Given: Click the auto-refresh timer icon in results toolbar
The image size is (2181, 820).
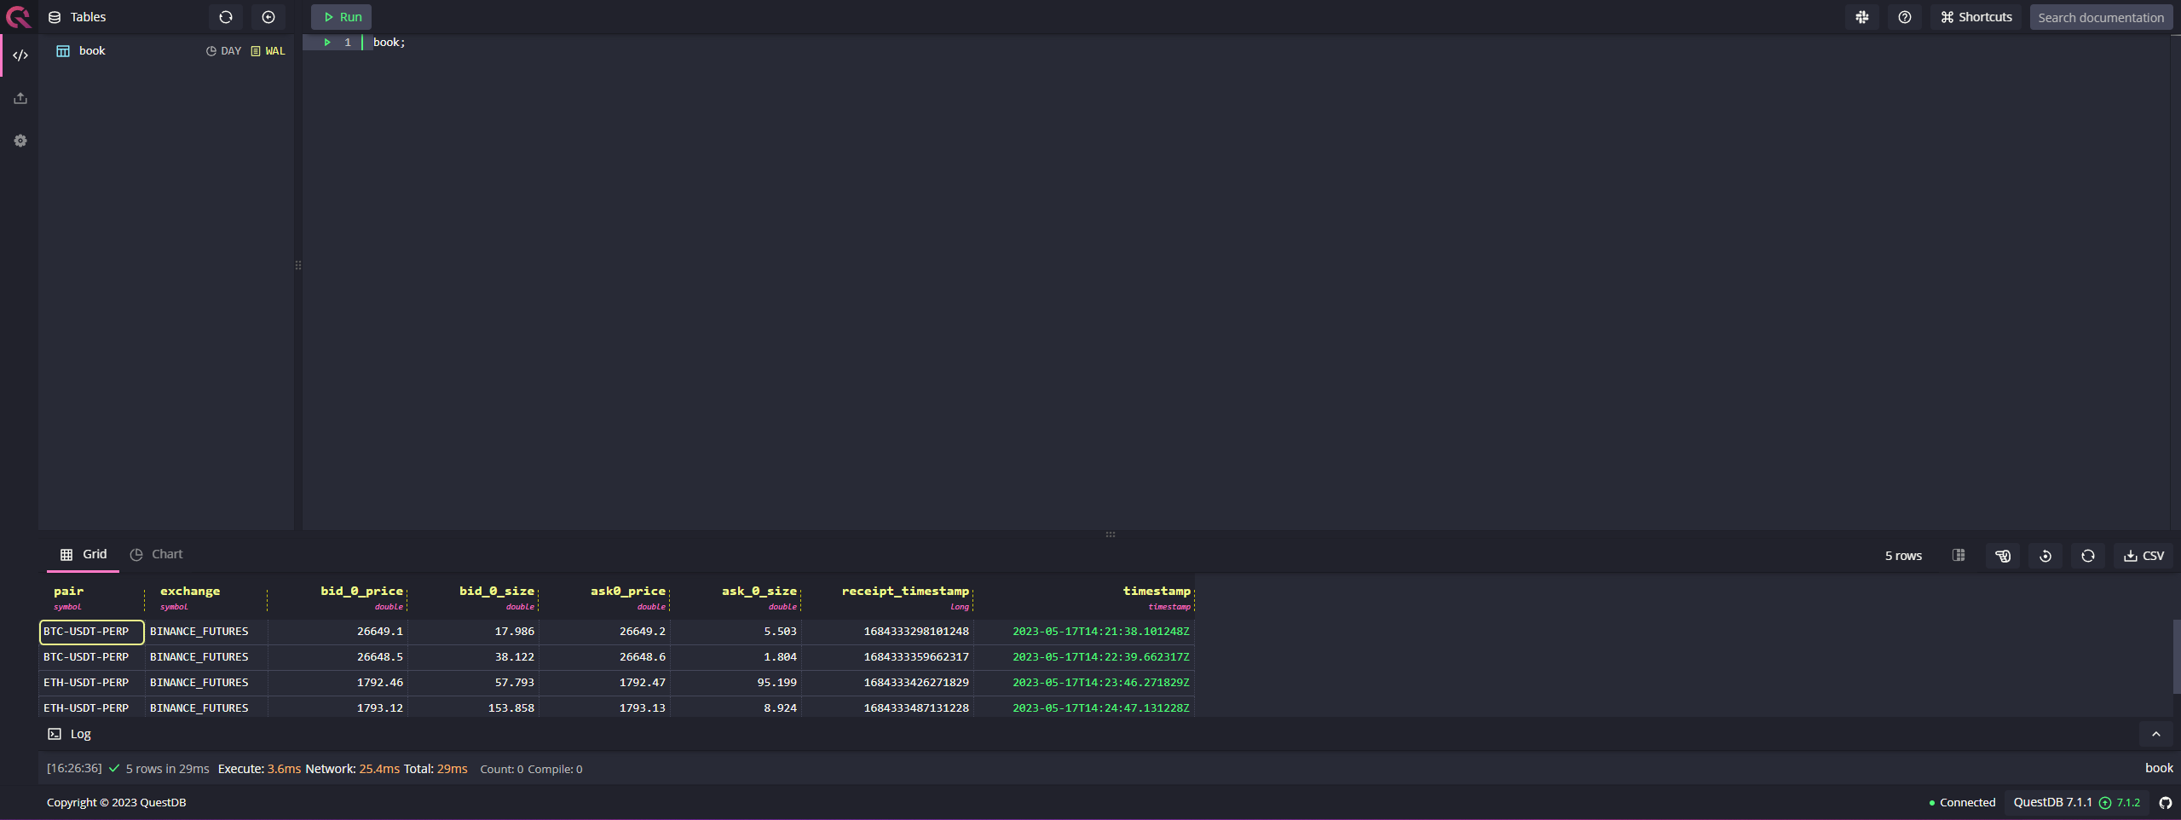Looking at the screenshot, I should pos(2045,555).
